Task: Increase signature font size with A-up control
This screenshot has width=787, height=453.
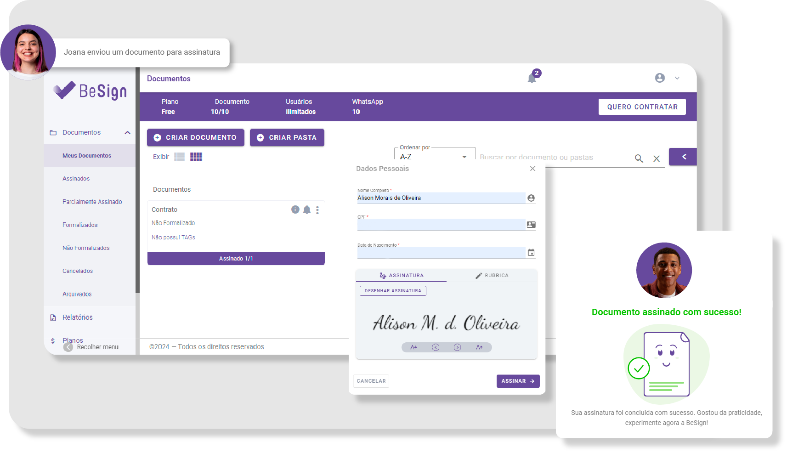Action: (x=480, y=347)
